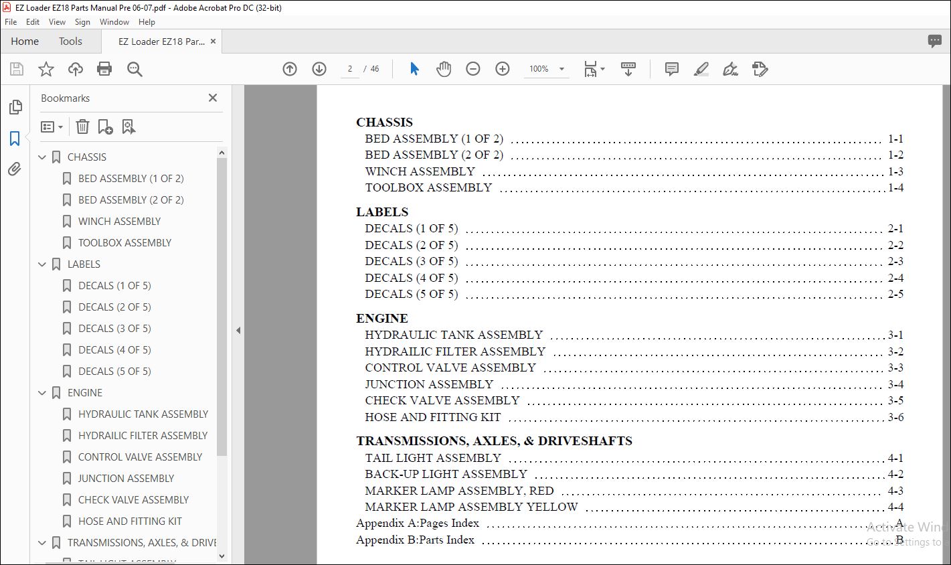Image resolution: width=951 pixels, height=565 pixels.
Task: Open HYDRAULIC TANK ASSEMBLY bookmark
Action: point(143,414)
